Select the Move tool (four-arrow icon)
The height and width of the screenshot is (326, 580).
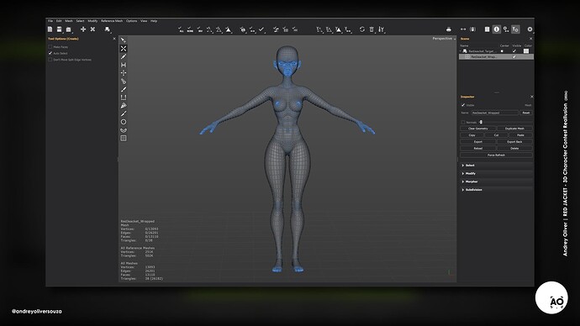point(124,73)
